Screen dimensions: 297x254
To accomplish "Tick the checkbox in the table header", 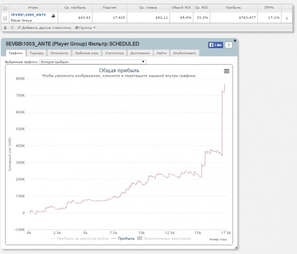I will pyautogui.click(x=5, y=8).
